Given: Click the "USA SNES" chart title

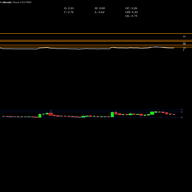Looking at the screenshot, I should pyautogui.click(x=26, y=2).
